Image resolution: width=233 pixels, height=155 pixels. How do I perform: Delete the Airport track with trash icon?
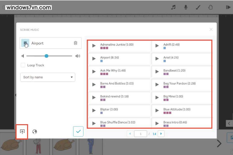(75, 43)
